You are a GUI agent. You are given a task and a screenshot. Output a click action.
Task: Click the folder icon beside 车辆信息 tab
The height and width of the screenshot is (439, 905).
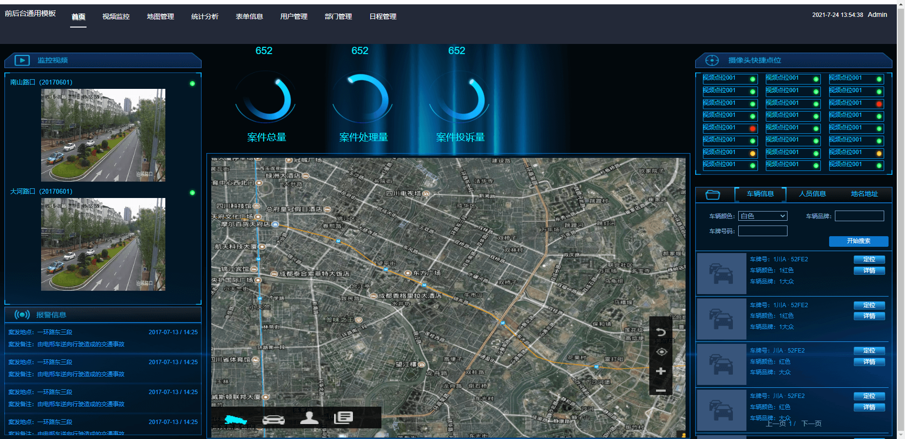(713, 195)
